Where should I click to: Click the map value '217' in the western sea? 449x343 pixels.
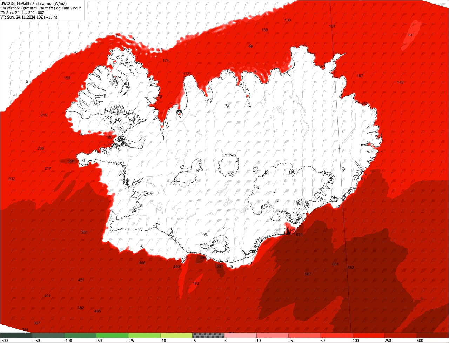tap(48, 168)
